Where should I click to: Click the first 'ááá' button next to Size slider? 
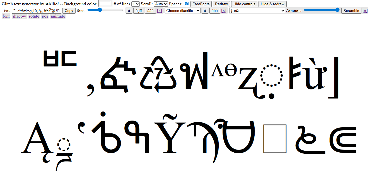click(x=150, y=11)
